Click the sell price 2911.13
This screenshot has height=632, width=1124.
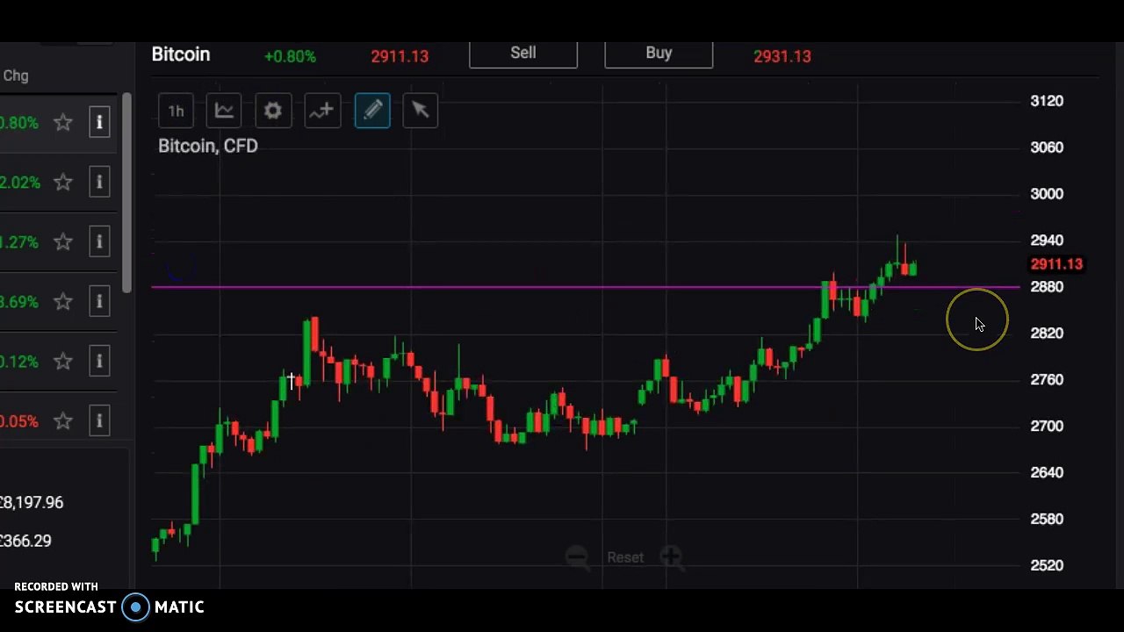[x=400, y=56]
